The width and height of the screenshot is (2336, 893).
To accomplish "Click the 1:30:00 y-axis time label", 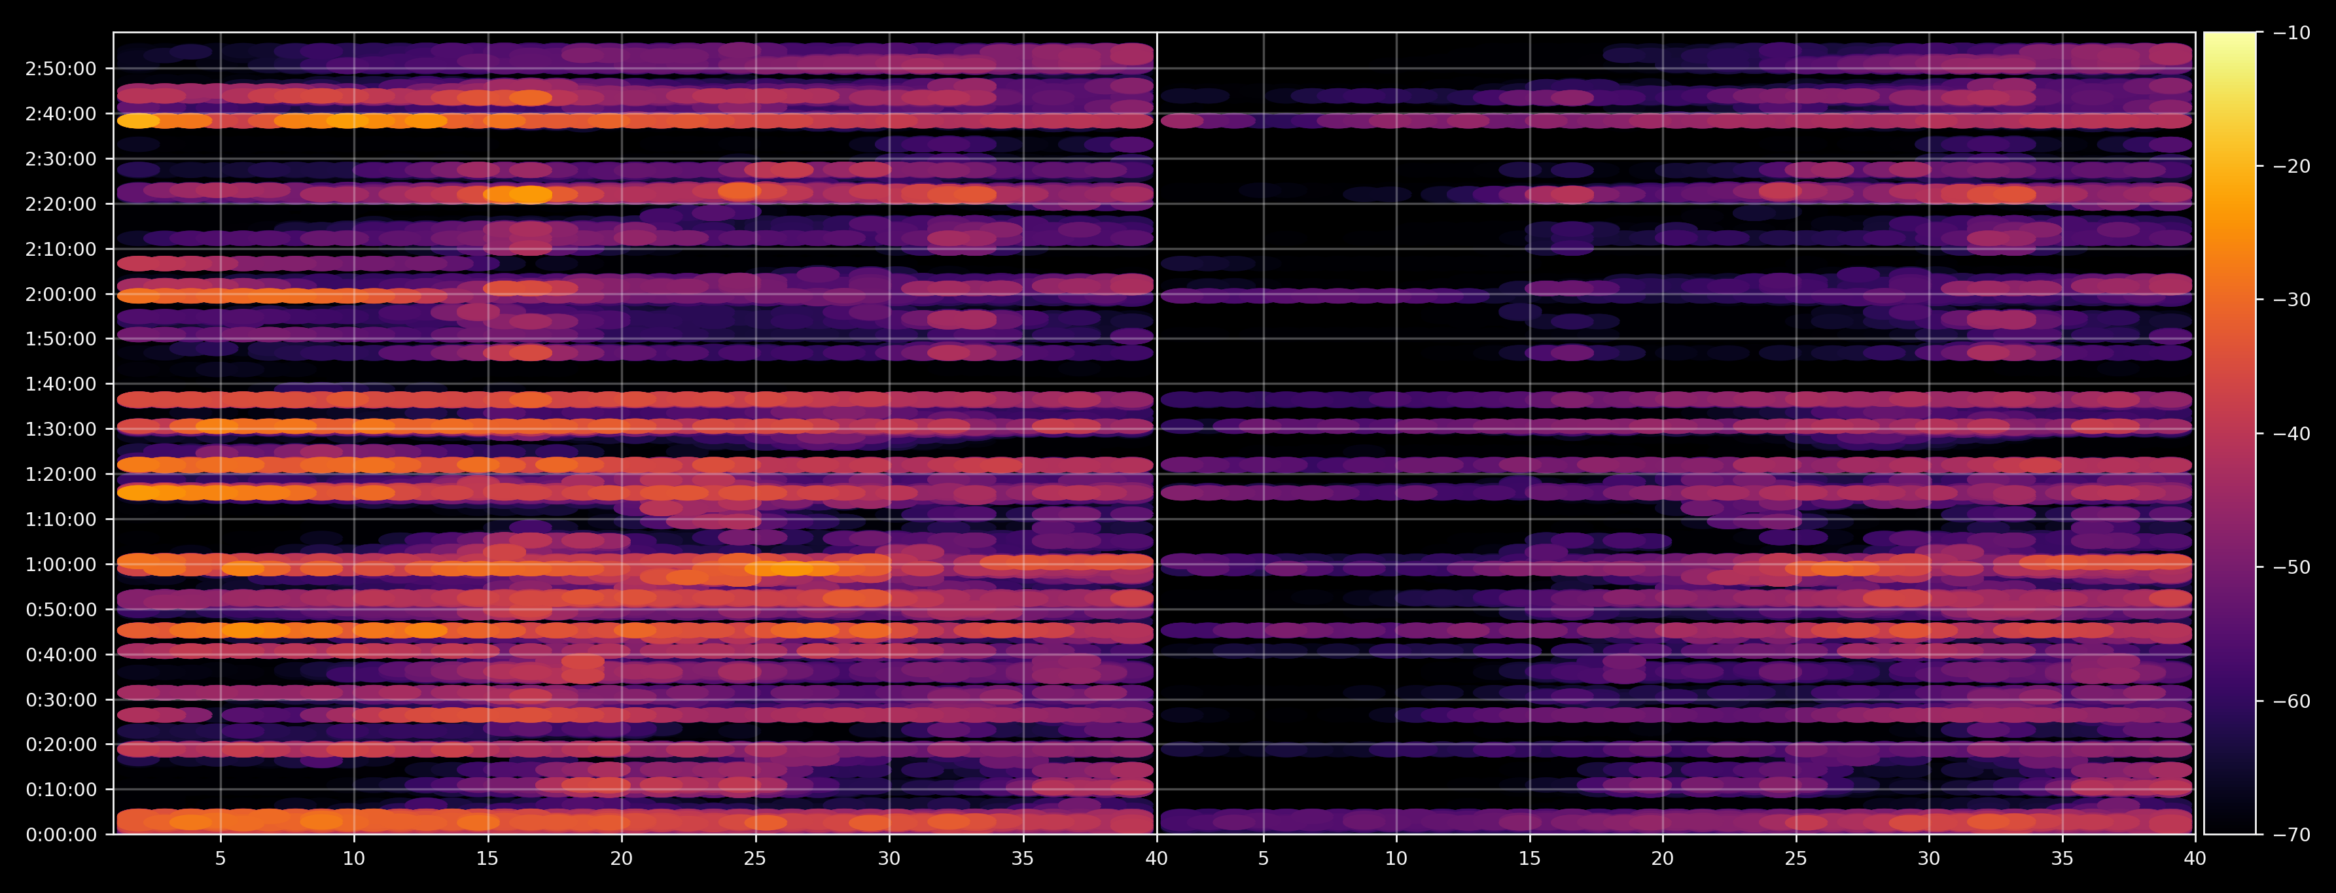I will coord(61,429).
